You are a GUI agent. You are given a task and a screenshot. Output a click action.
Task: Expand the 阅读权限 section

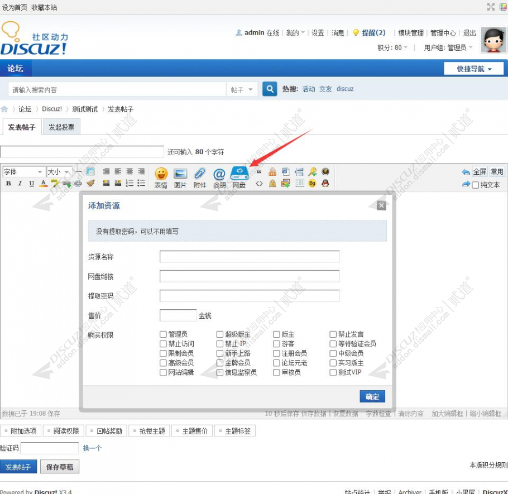[64, 431]
